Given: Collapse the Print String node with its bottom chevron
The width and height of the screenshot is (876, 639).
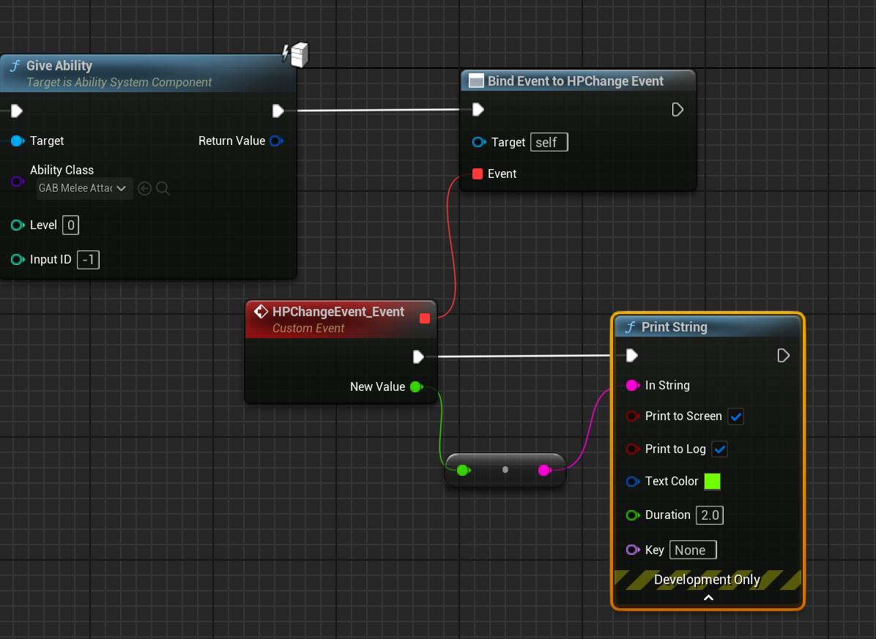Looking at the screenshot, I should pos(708,597).
